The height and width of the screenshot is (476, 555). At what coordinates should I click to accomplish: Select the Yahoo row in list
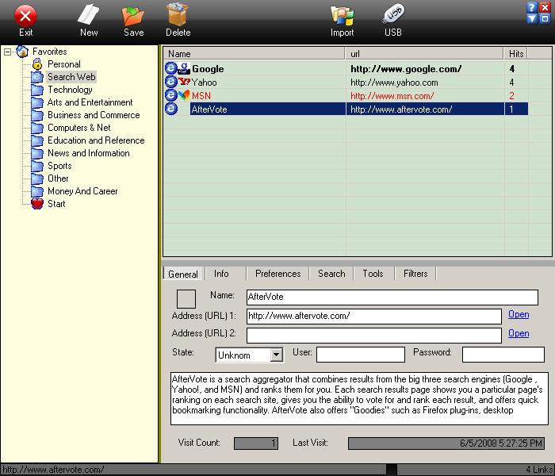[x=204, y=83]
